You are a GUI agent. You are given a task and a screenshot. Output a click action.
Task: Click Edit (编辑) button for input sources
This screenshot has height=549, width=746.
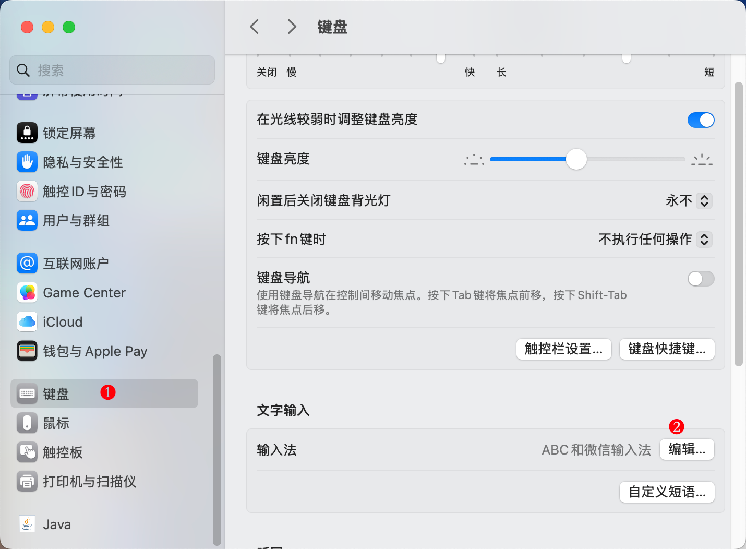[687, 449]
